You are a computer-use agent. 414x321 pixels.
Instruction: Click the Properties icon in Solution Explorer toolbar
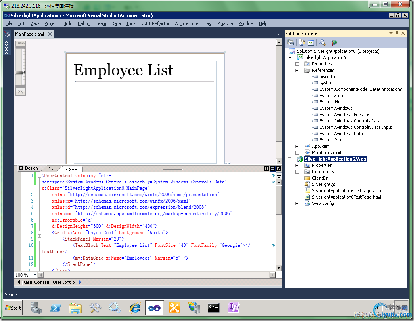click(x=290, y=42)
